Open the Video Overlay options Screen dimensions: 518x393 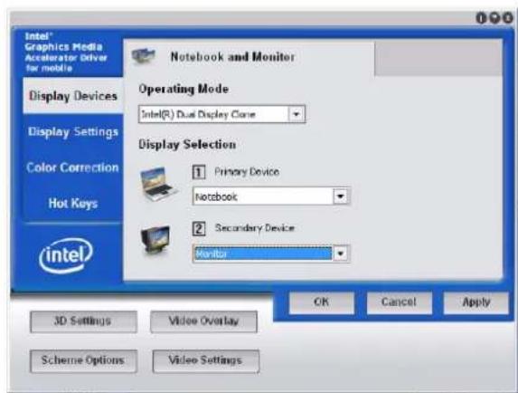pyautogui.click(x=203, y=321)
